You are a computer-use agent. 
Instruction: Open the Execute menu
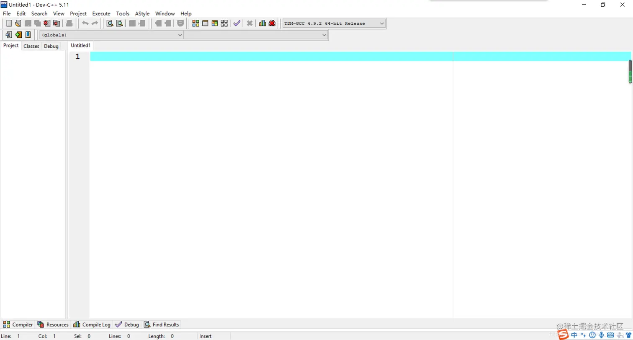(101, 13)
